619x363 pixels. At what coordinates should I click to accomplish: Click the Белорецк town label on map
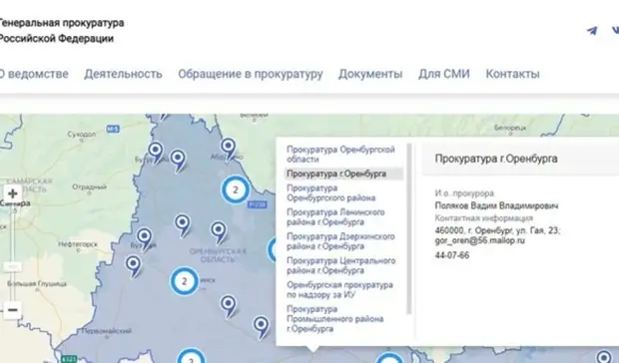[510, 128]
